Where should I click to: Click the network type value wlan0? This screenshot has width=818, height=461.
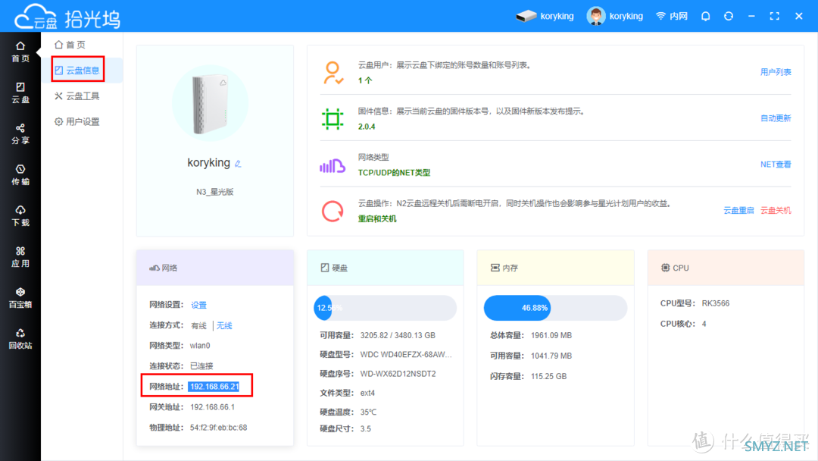coord(200,346)
